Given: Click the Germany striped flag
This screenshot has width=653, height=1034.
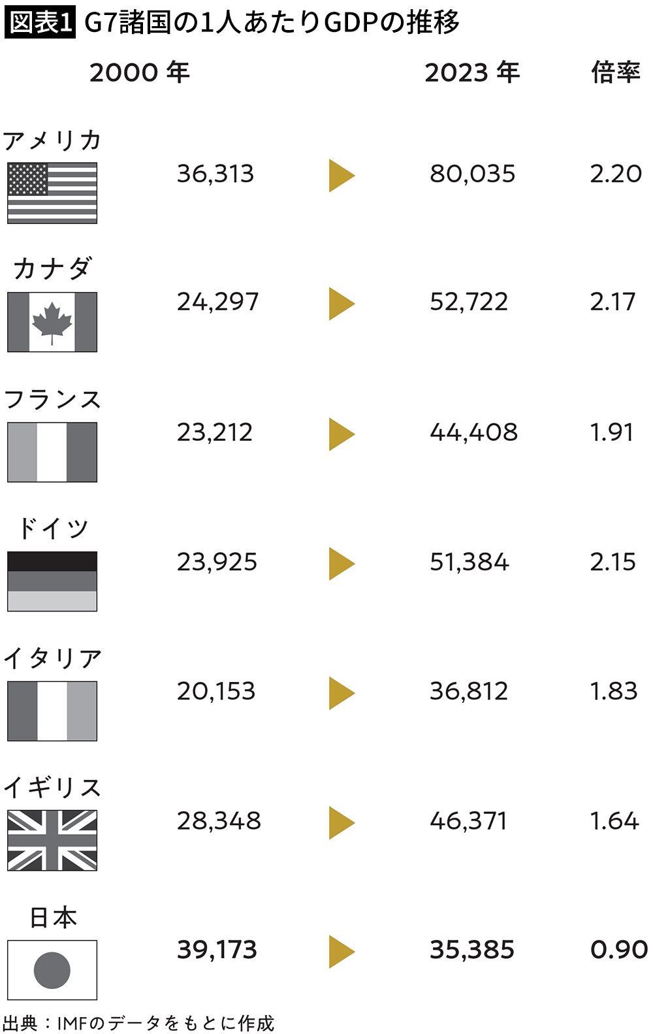Looking at the screenshot, I should (52, 581).
